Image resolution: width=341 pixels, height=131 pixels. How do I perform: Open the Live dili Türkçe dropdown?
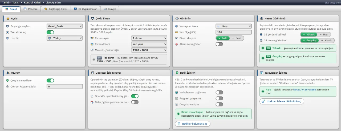(64, 38)
